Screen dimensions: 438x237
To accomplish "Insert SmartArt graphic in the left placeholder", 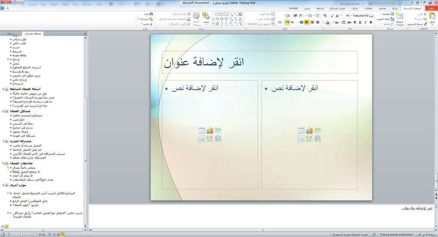I will 218,131.
